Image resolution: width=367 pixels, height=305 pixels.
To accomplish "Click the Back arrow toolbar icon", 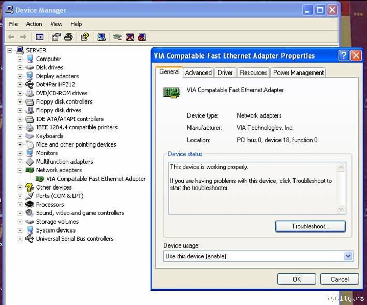I will pyautogui.click(x=11, y=37).
